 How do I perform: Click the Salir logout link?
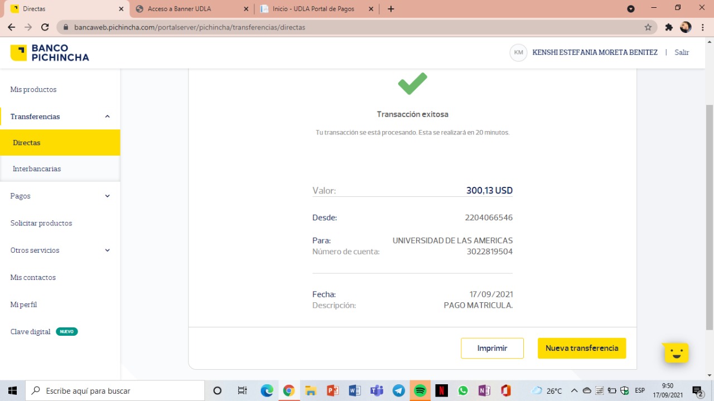point(682,52)
